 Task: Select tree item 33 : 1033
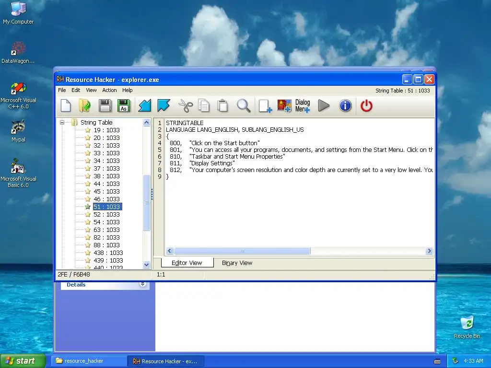[106, 153]
